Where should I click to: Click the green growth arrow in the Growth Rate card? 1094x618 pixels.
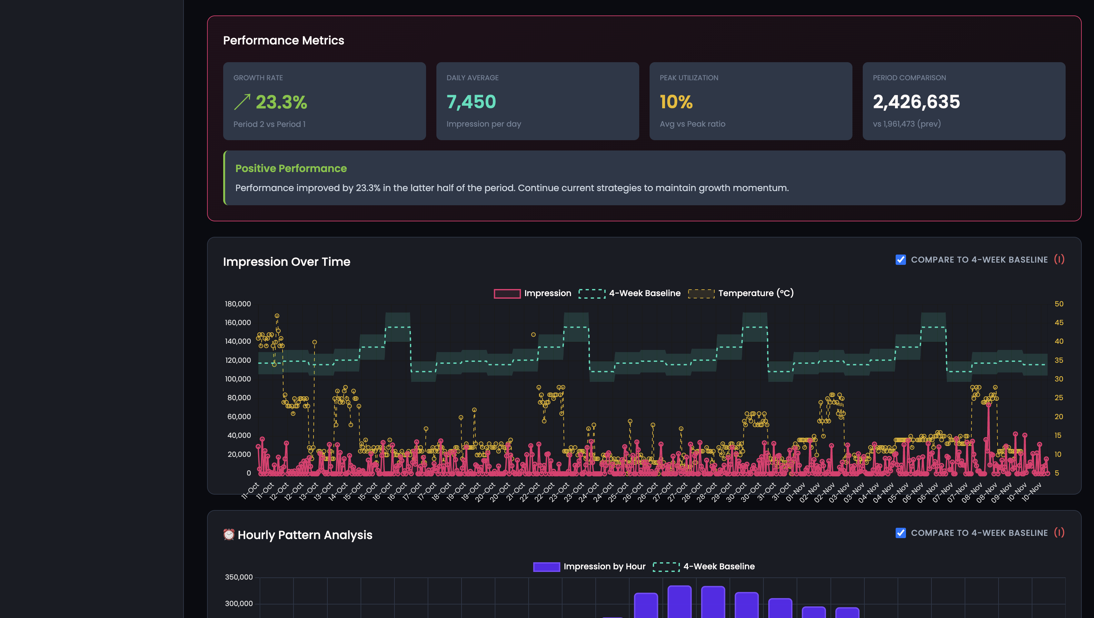(243, 102)
